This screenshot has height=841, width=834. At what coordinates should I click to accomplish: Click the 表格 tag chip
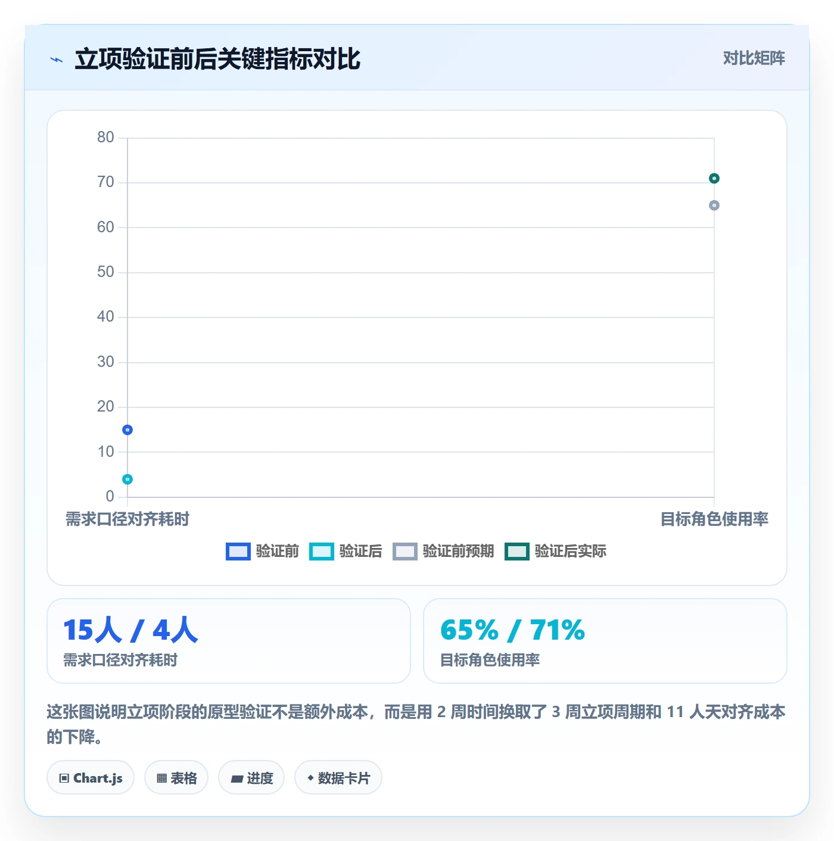(176, 778)
